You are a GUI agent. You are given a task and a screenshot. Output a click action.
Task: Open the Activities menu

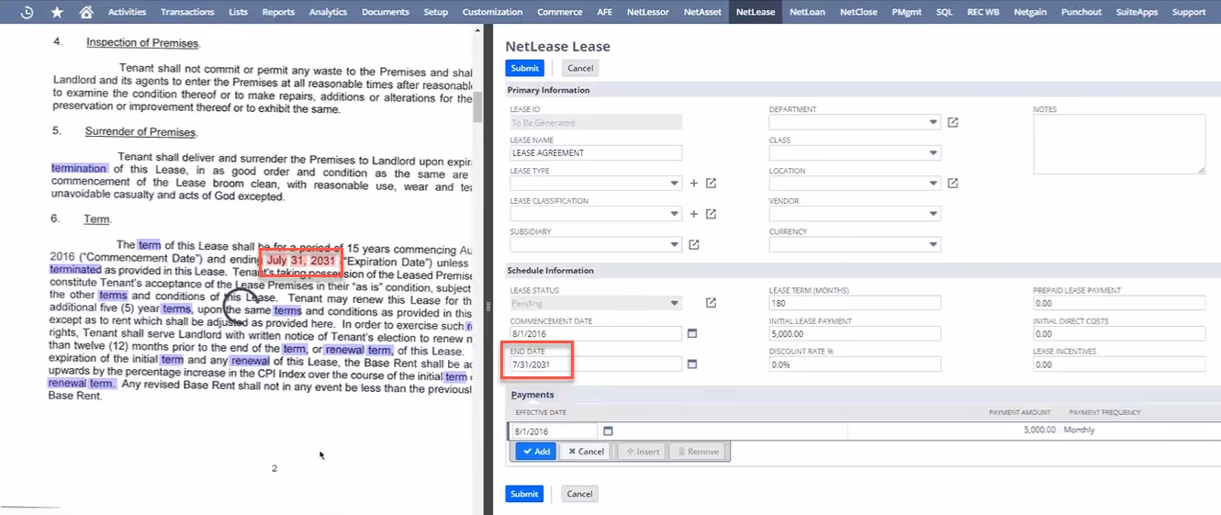(128, 12)
